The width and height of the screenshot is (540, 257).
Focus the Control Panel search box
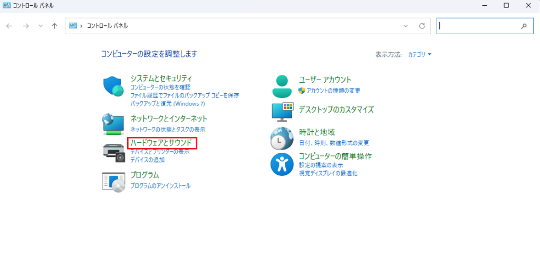(x=485, y=26)
